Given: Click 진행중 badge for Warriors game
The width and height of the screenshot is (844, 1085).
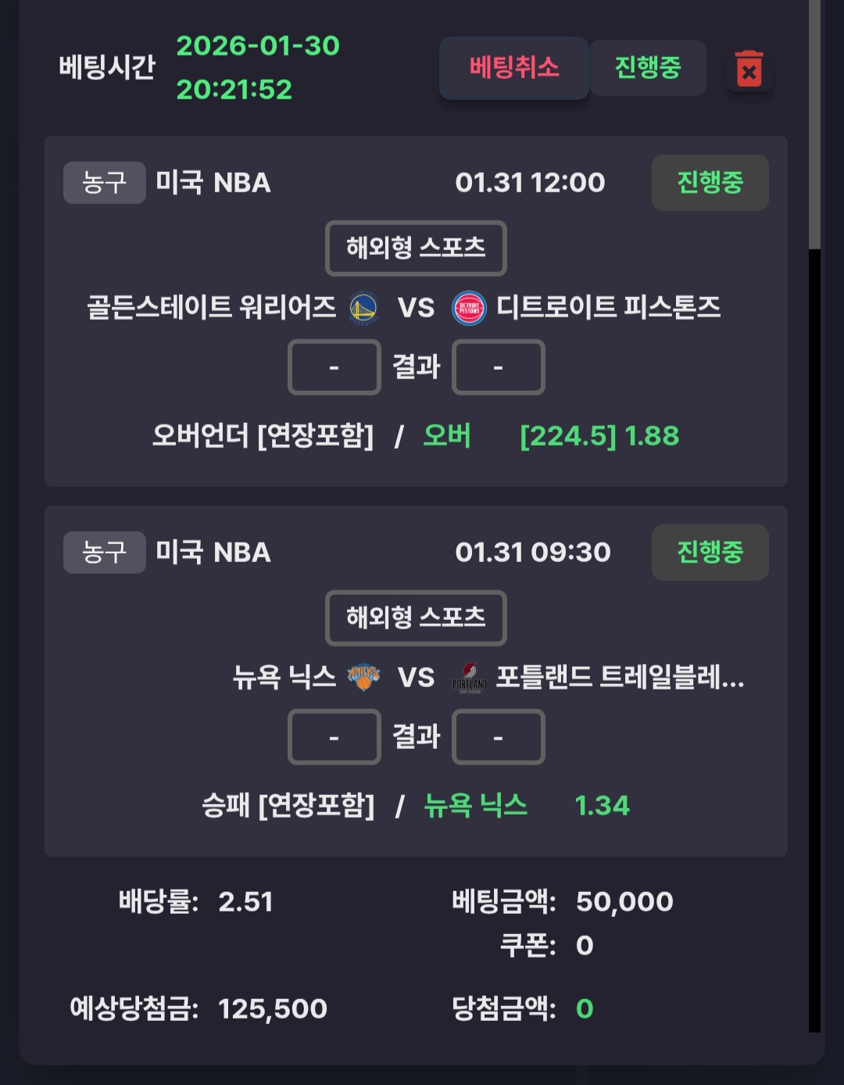Looking at the screenshot, I should tap(710, 183).
